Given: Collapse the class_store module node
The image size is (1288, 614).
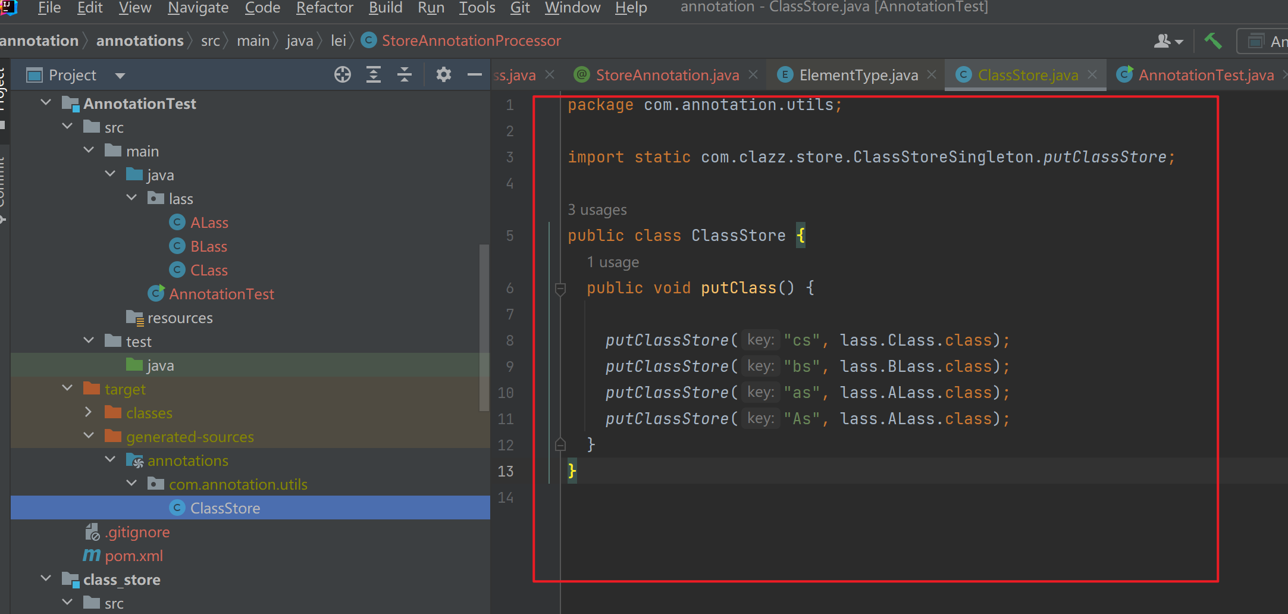Looking at the screenshot, I should coord(46,578).
